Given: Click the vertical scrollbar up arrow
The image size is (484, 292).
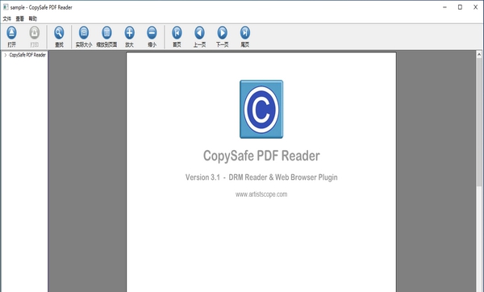Looking at the screenshot, I should coord(479,55).
